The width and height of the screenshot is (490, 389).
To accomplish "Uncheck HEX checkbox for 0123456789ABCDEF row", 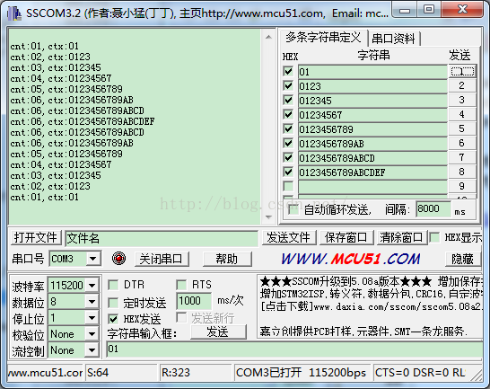I will pos(288,172).
